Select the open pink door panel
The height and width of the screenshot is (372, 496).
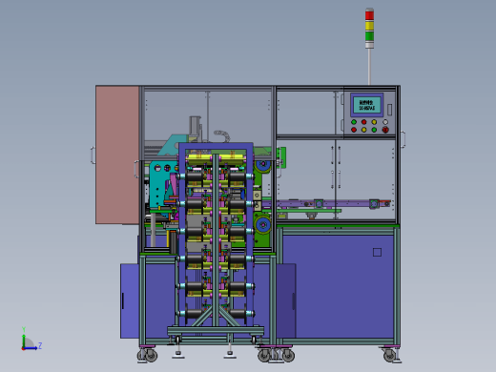(x=117, y=155)
